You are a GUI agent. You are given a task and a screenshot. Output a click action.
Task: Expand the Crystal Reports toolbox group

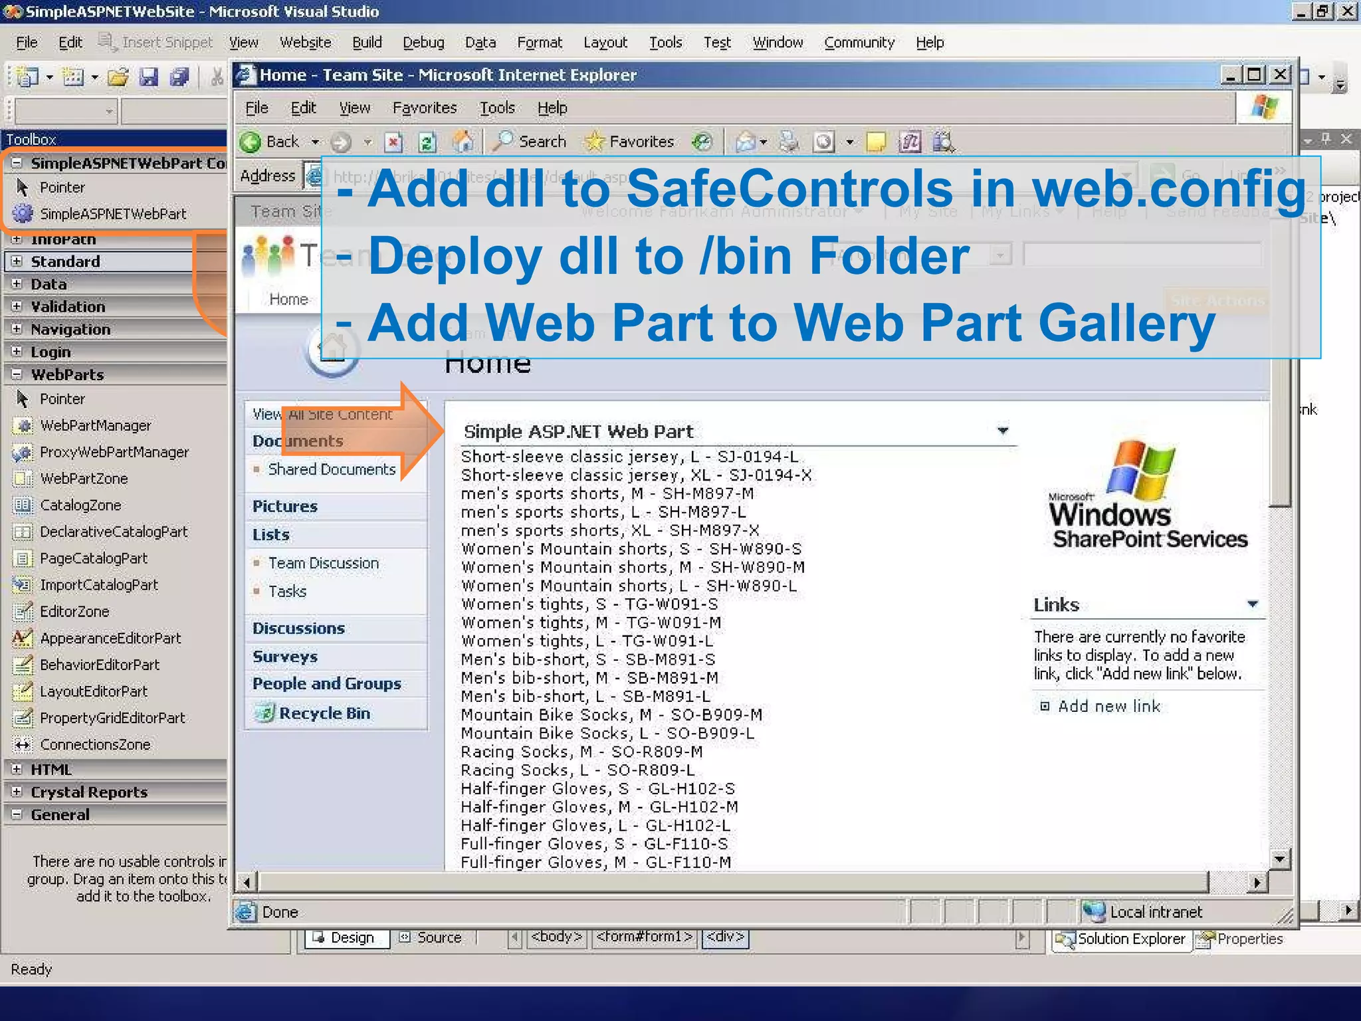(17, 792)
